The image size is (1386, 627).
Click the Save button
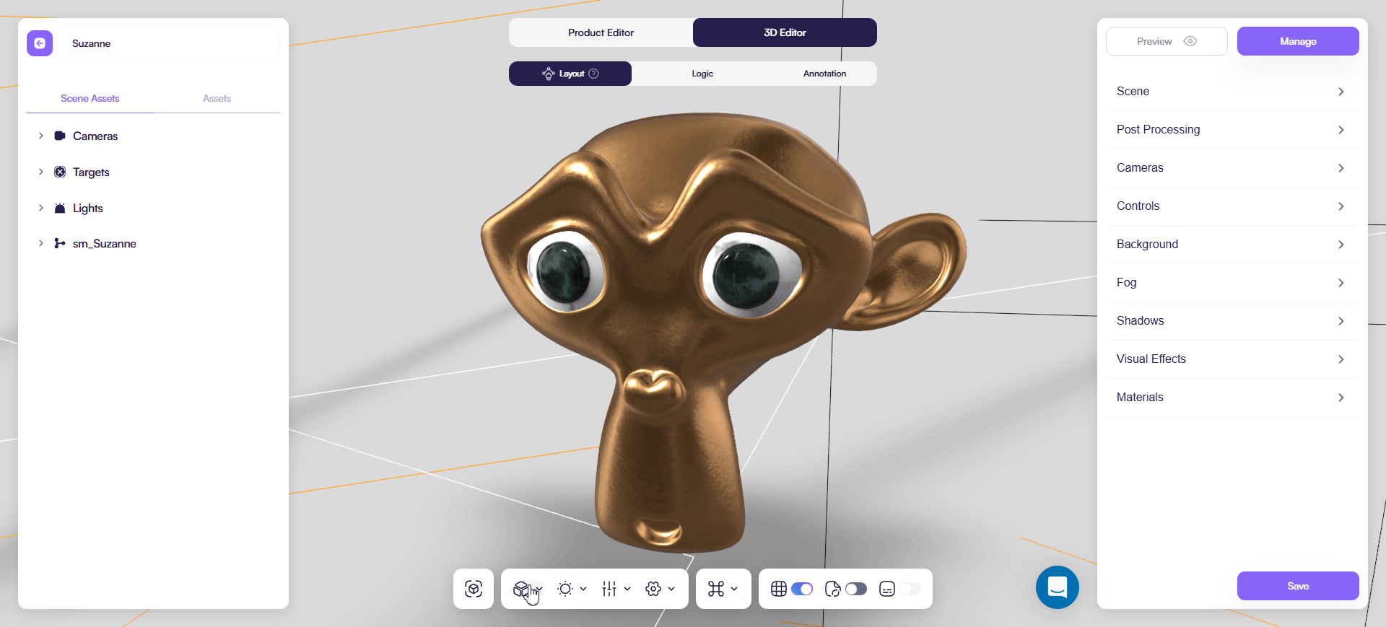tap(1297, 586)
